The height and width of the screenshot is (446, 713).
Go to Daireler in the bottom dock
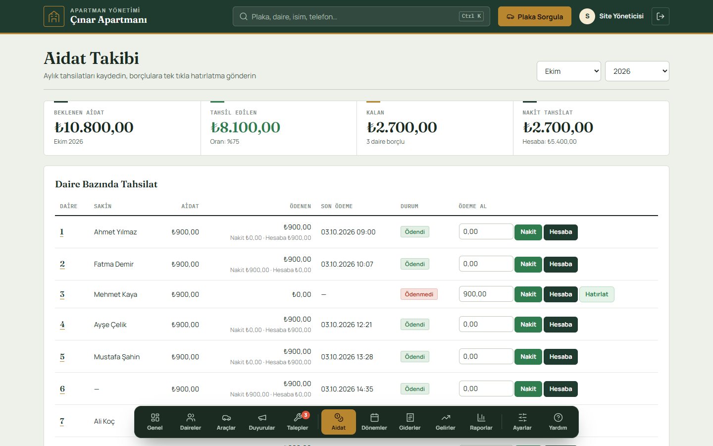tap(191, 422)
